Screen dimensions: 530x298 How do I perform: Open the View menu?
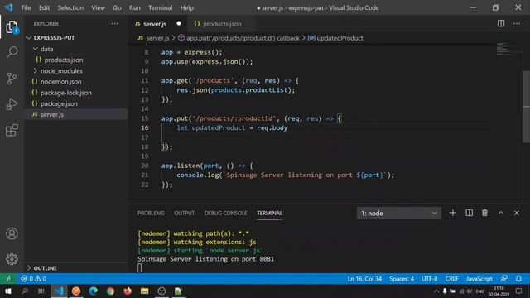coord(98,7)
